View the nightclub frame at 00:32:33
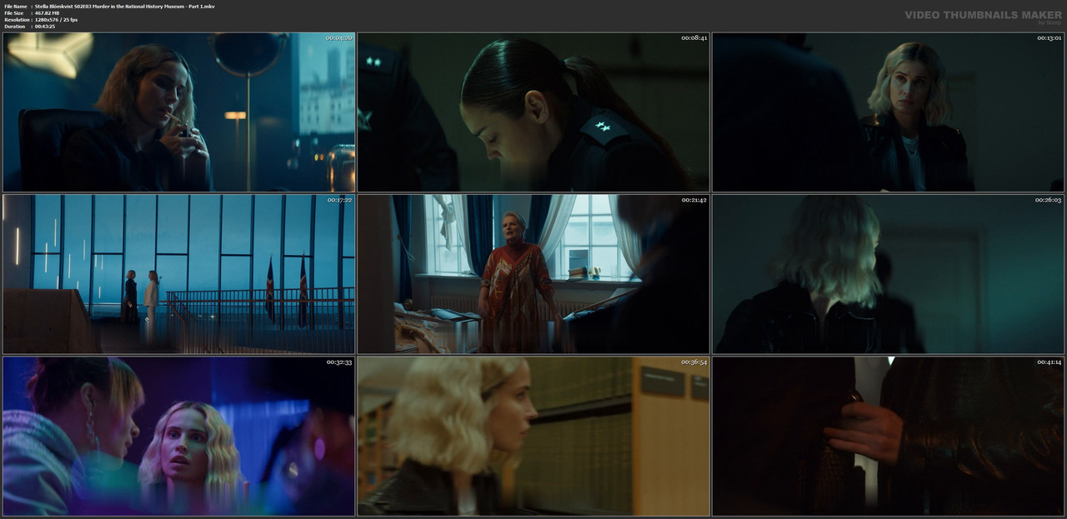Viewport: 1067px width, 519px height. [x=179, y=437]
